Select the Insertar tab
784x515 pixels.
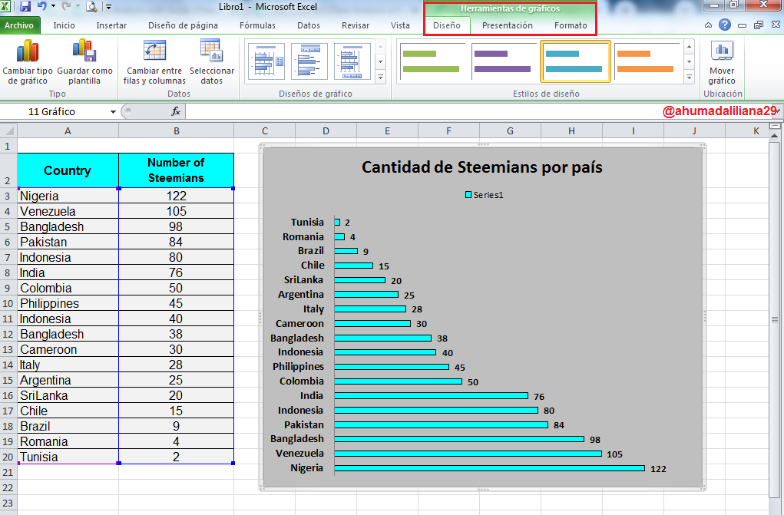111,25
